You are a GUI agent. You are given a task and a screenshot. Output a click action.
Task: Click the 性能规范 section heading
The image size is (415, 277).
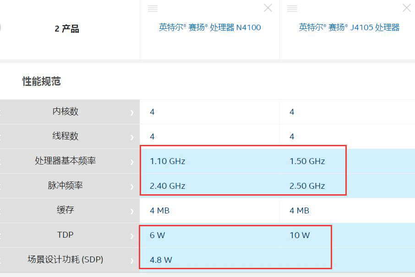(x=42, y=81)
